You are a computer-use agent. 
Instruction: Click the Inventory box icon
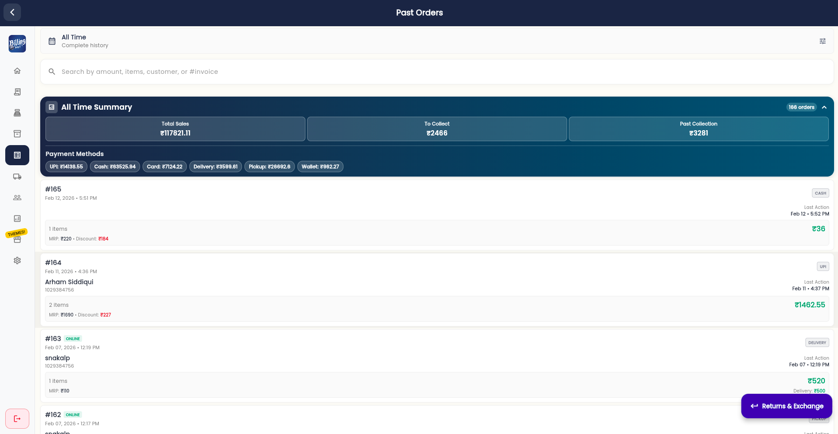pyautogui.click(x=17, y=133)
